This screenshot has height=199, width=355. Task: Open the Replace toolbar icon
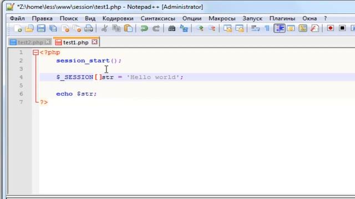coord(184,28)
